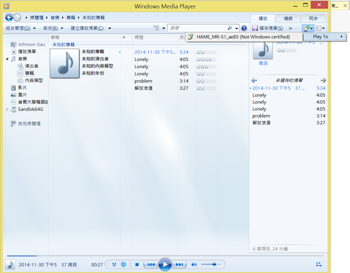
Task: Sort by the 專輯 column header
Action: (x=55, y=38)
